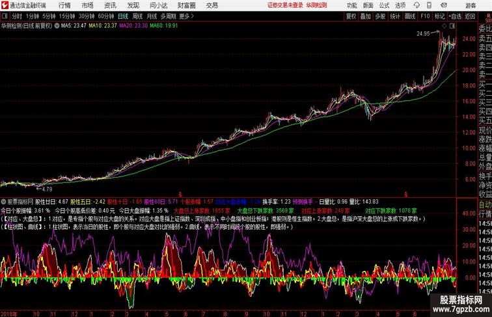Click the 标记 toolbar button
The height and width of the screenshot is (317, 492).
pos(439,16)
